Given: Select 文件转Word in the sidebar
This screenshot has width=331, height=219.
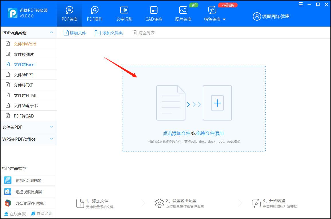Looking at the screenshot, I should coord(24,44).
